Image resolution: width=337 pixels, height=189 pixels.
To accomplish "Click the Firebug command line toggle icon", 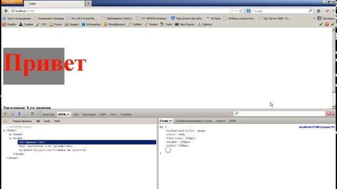I will 32,114.
